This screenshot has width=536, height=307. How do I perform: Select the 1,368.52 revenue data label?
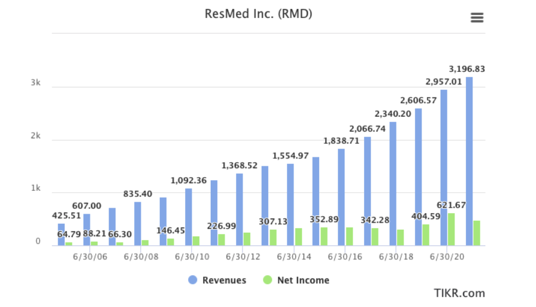click(240, 165)
